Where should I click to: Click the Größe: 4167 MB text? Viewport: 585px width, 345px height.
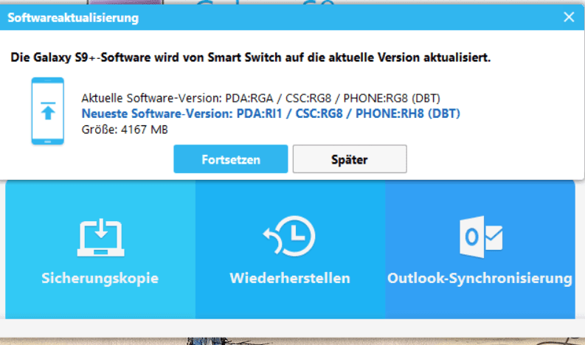(125, 130)
